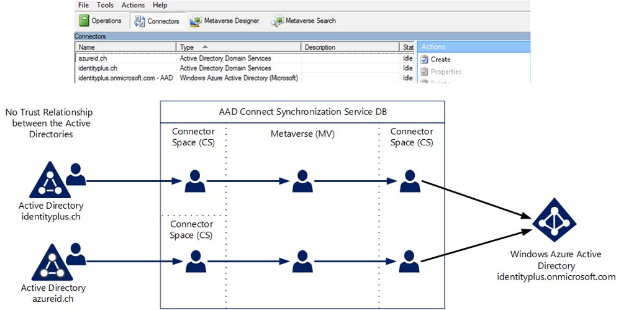Sort connectors by the Name column
This screenshot has height=310, width=621.
[x=125, y=47]
